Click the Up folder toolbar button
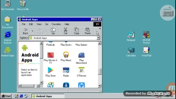The image size is (176, 99). pyautogui.click(x=53, y=31)
